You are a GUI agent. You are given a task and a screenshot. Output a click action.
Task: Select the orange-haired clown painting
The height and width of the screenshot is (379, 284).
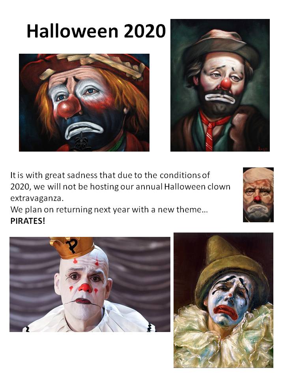[x=84, y=103]
